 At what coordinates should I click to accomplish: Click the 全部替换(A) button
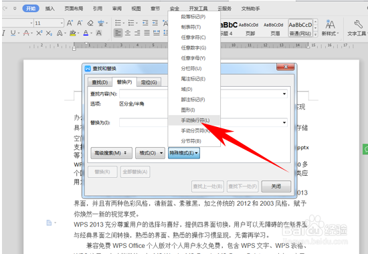135,172
